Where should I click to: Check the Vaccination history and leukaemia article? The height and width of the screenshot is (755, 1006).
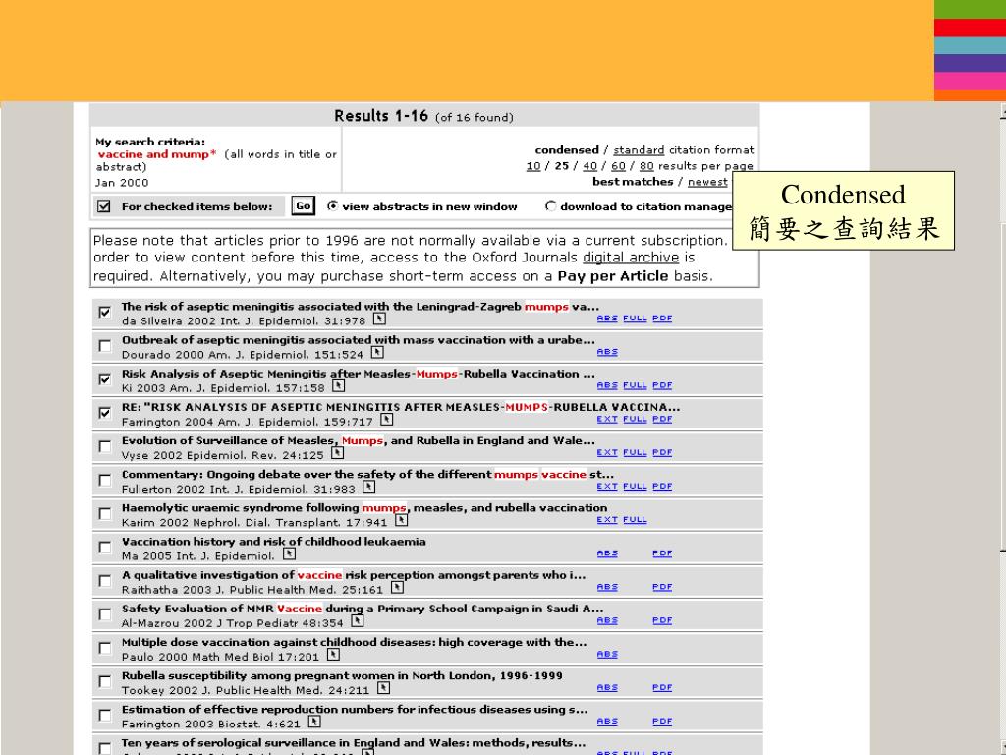[x=104, y=547]
